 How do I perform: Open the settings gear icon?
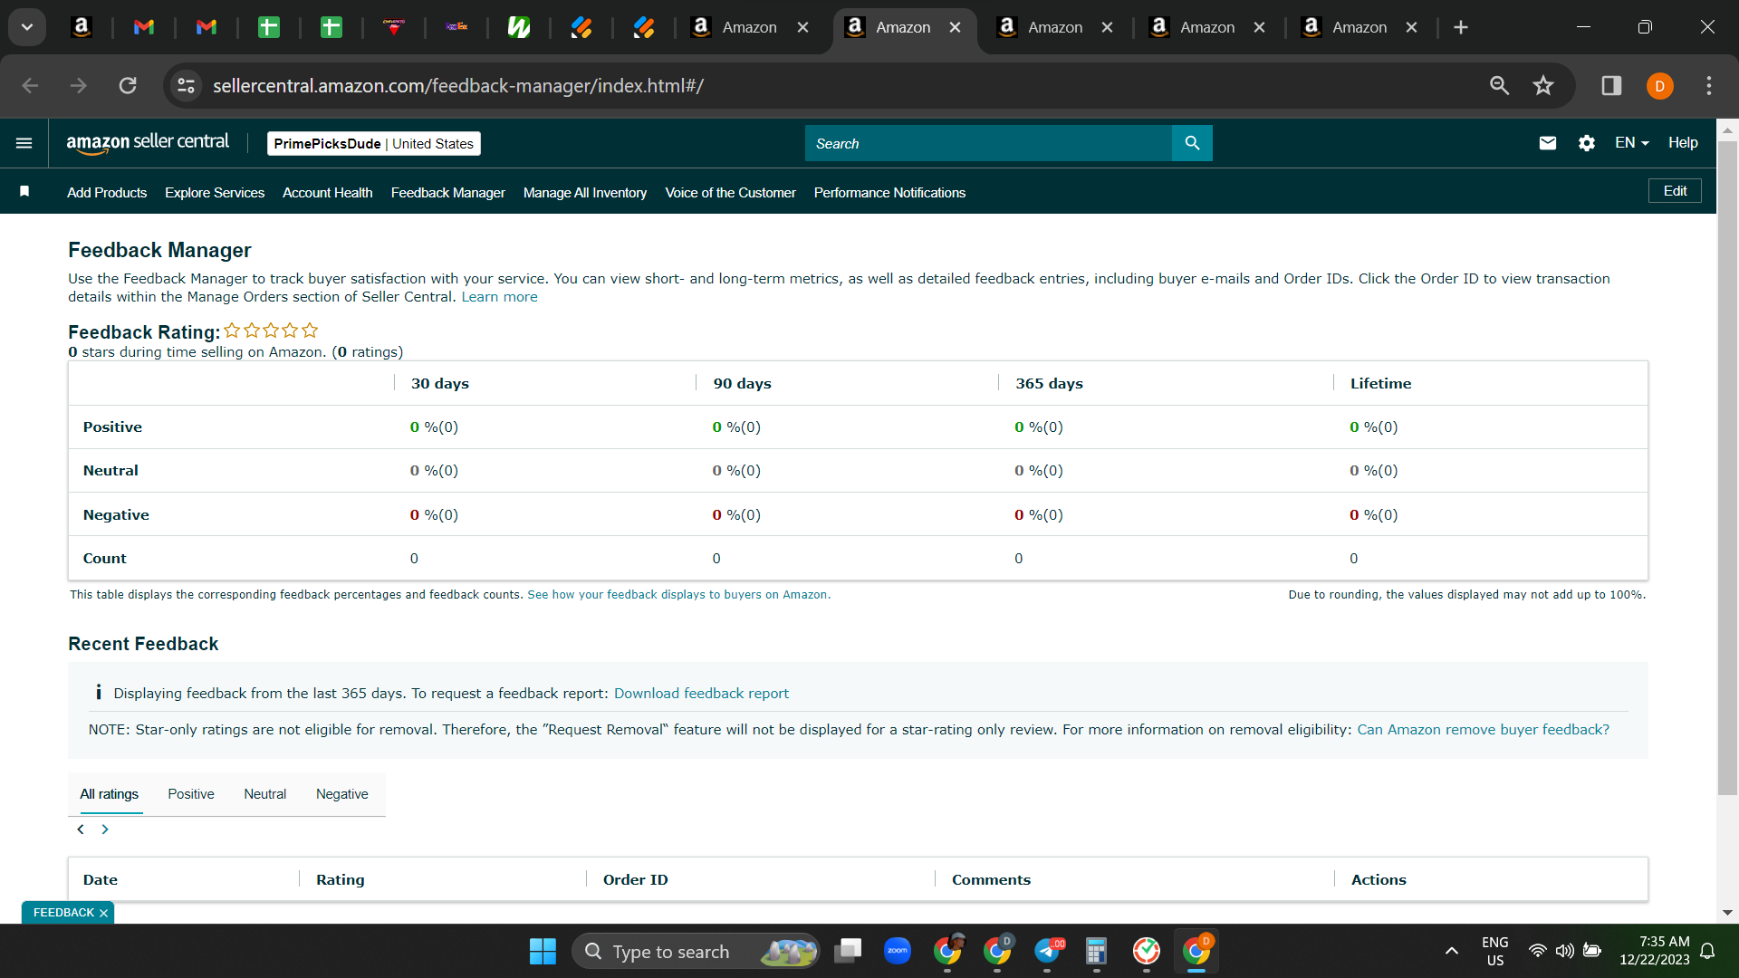1587,143
